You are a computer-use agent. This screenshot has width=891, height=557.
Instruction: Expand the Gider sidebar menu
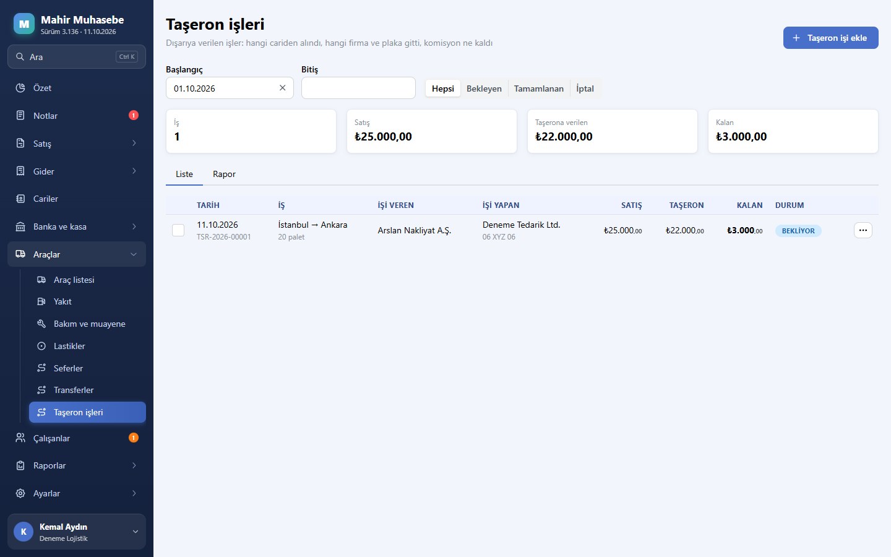tap(77, 171)
